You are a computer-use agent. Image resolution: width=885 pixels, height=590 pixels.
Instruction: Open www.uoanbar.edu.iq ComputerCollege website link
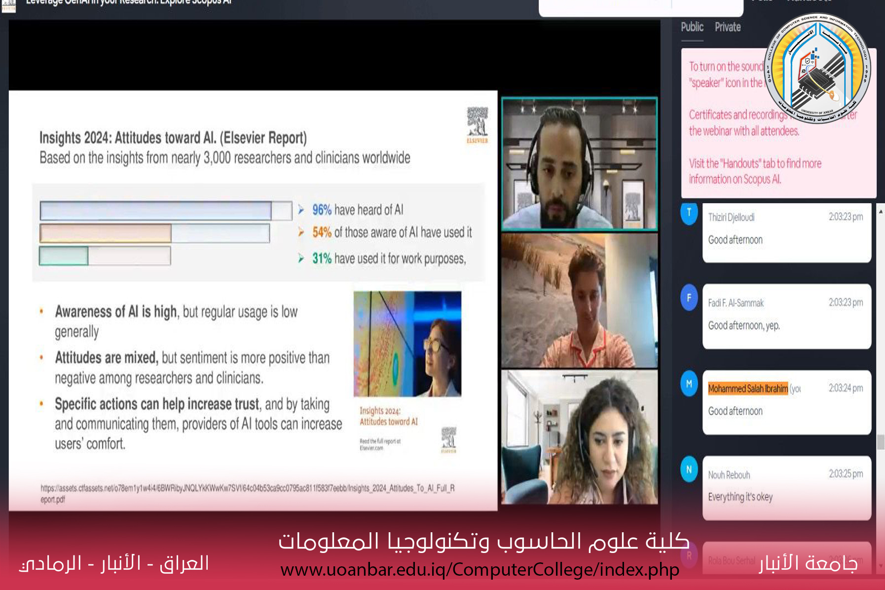[x=479, y=570]
